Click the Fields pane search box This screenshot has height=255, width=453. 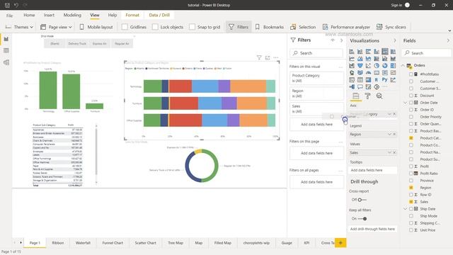[x=426, y=53]
